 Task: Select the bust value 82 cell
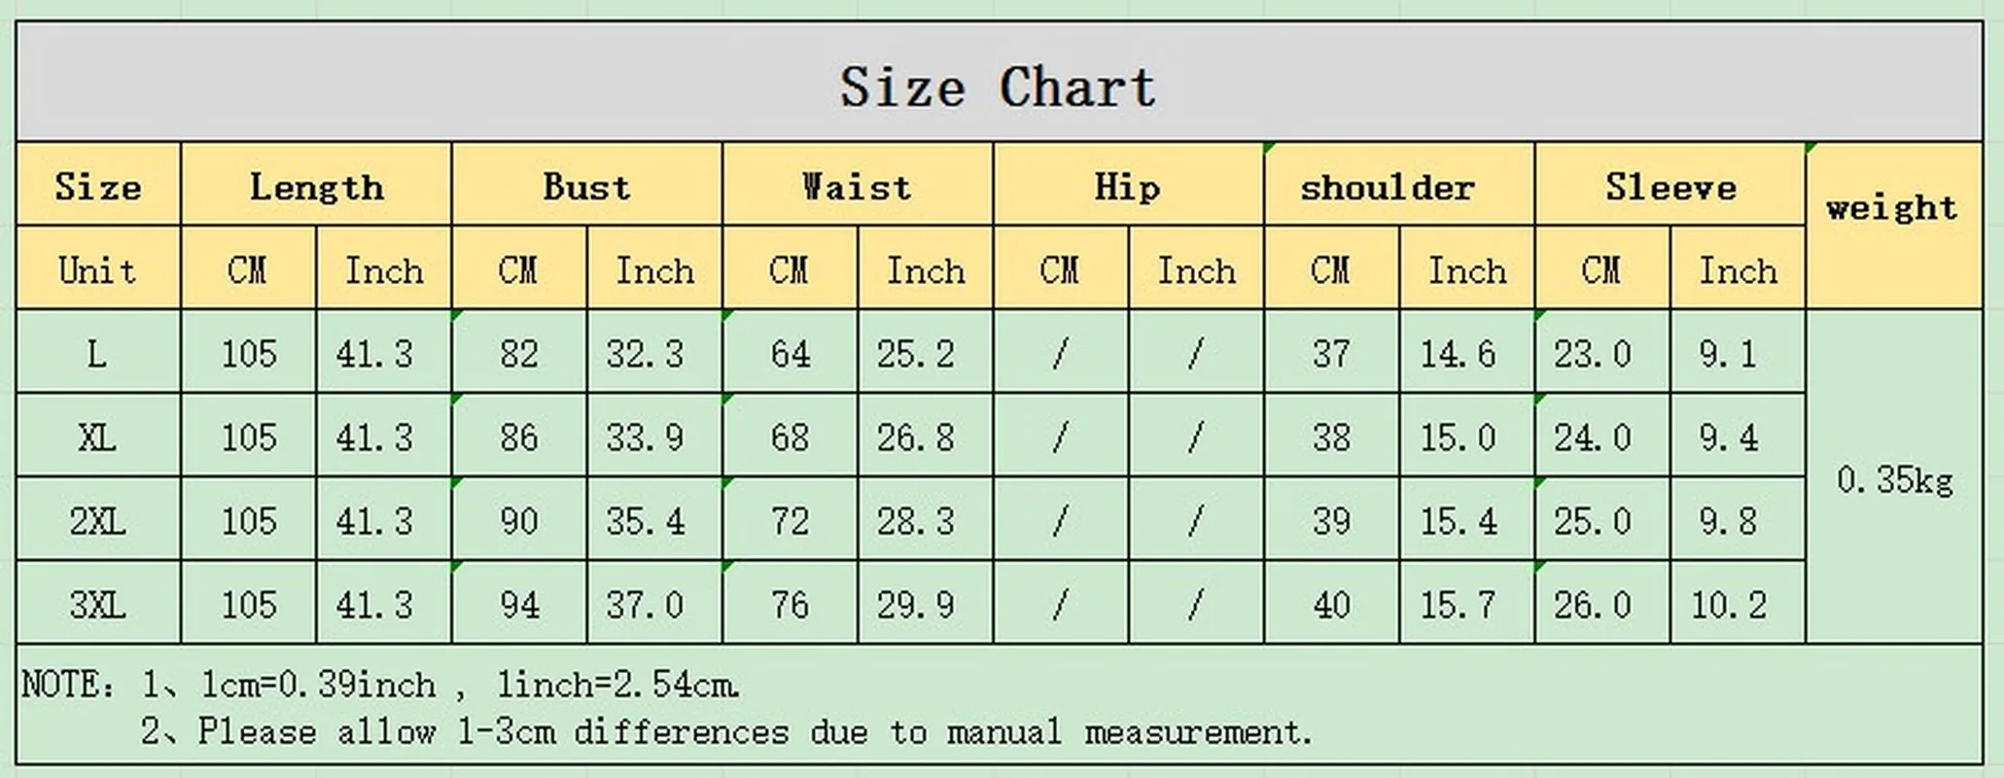(x=519, y=353)
